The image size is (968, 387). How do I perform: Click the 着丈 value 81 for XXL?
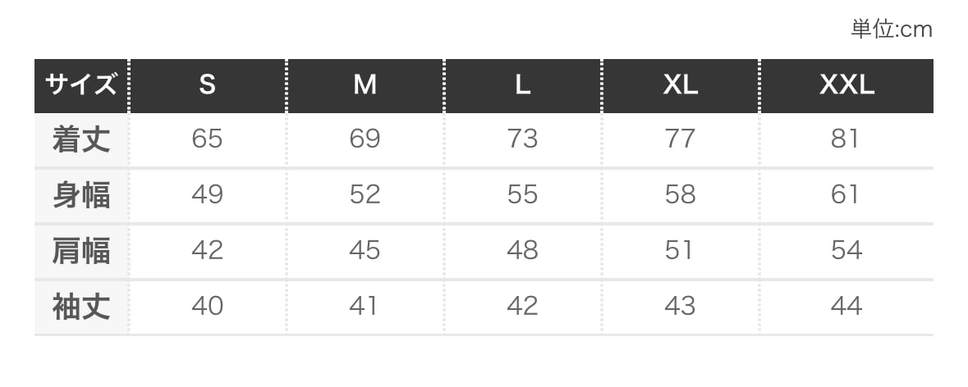(846, 139)
